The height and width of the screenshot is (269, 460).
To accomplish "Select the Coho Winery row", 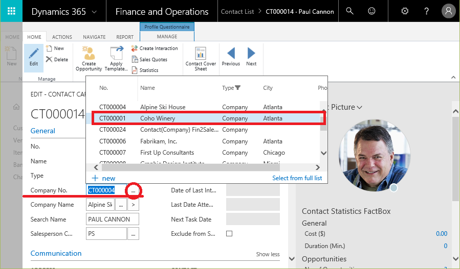I will (x=206, y=118).
